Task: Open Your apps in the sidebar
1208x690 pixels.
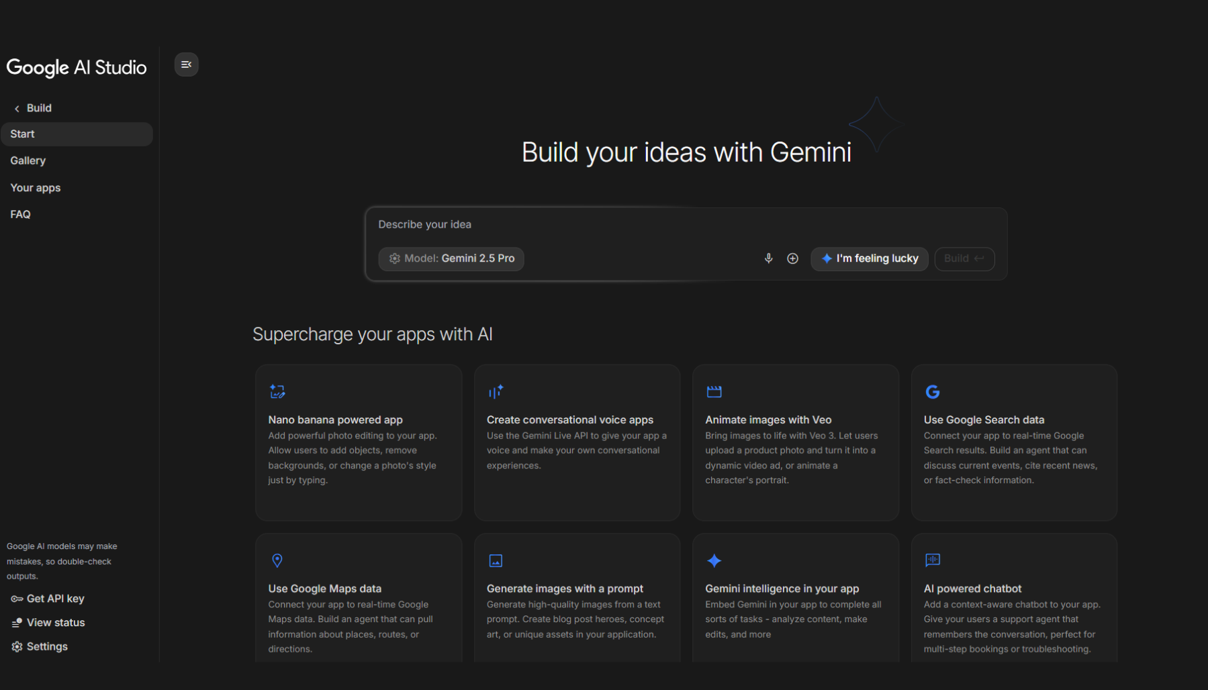Action: point(36,188)
